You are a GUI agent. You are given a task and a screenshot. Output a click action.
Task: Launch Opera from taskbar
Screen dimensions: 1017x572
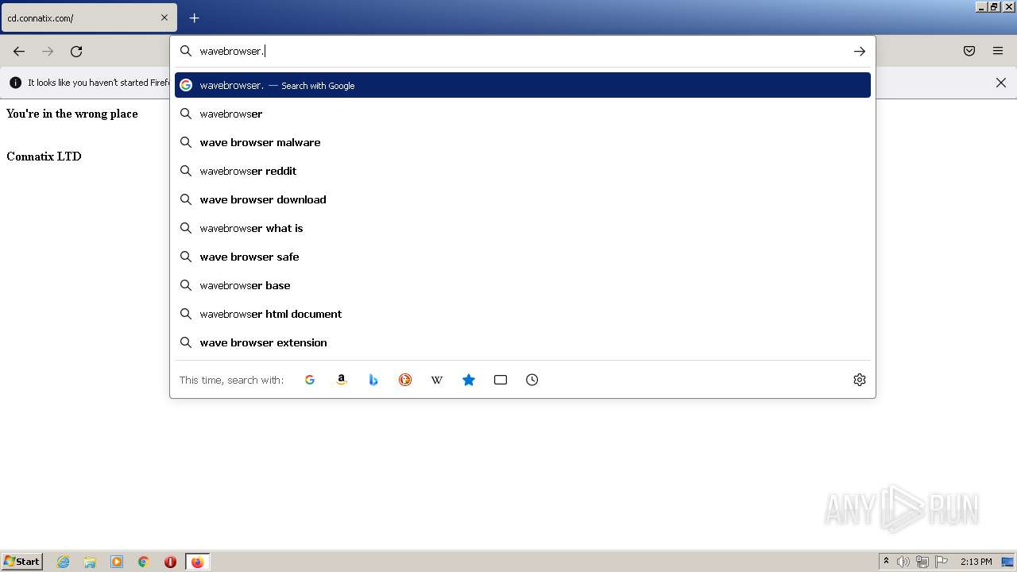pos(170,562)
